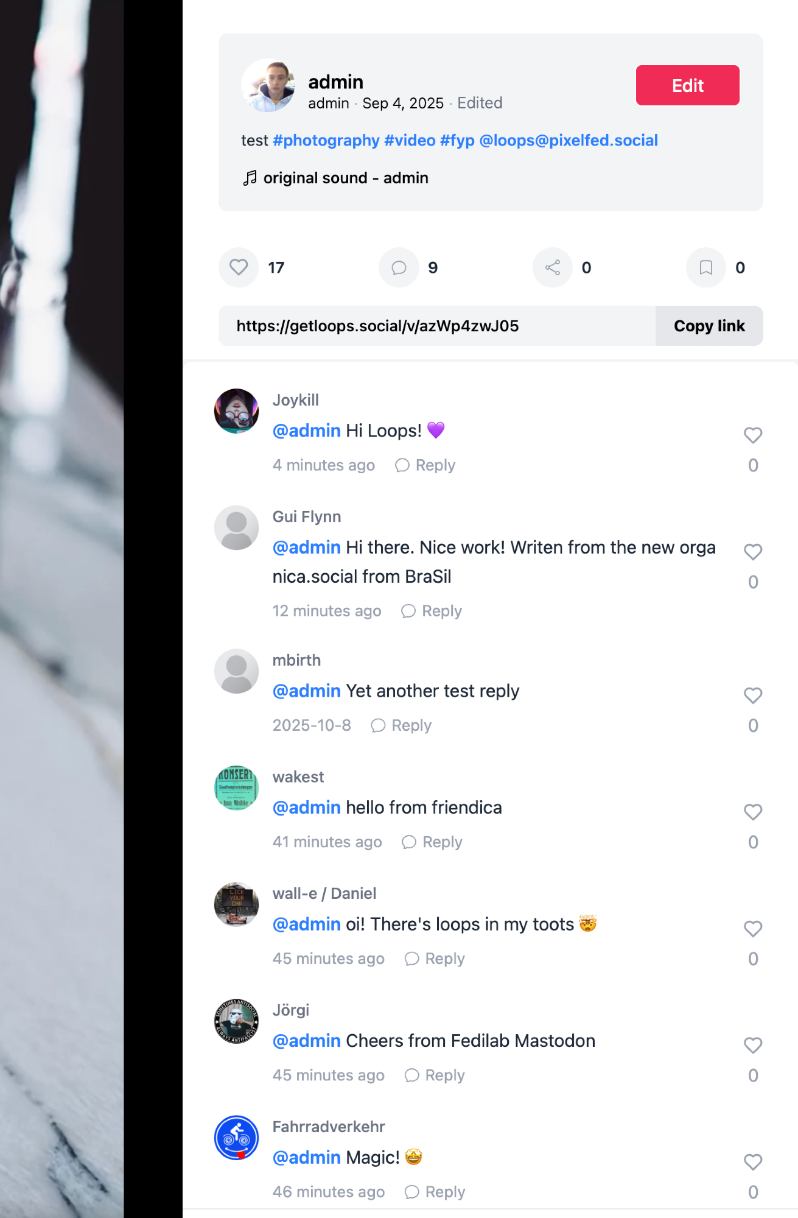Reply to wall-e / Daniel's comment
Image resolution: width=798 pixels, height=1218 pixels.
pos(435,959)
